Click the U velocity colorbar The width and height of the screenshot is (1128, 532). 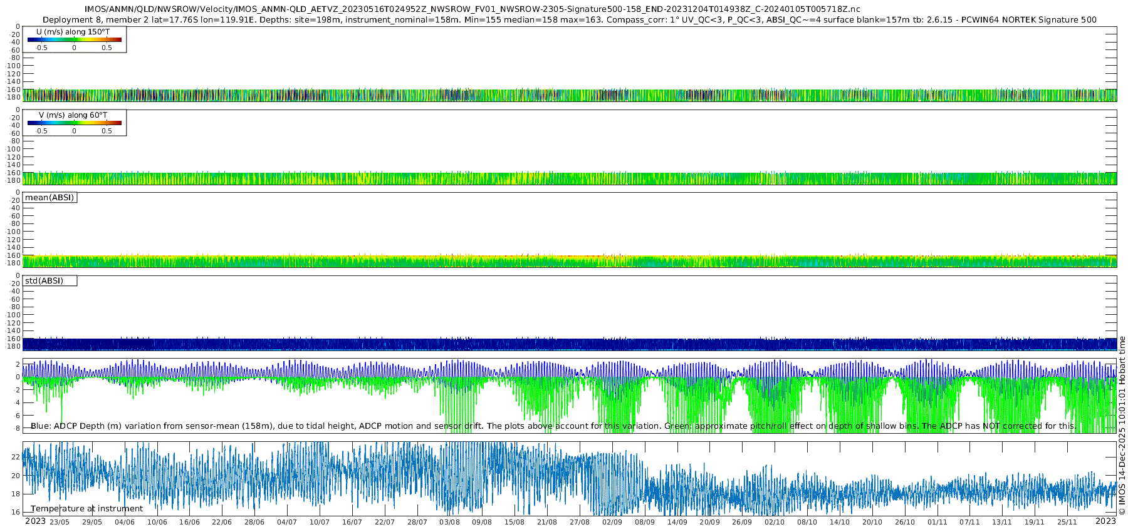click(x=74, y=40)
